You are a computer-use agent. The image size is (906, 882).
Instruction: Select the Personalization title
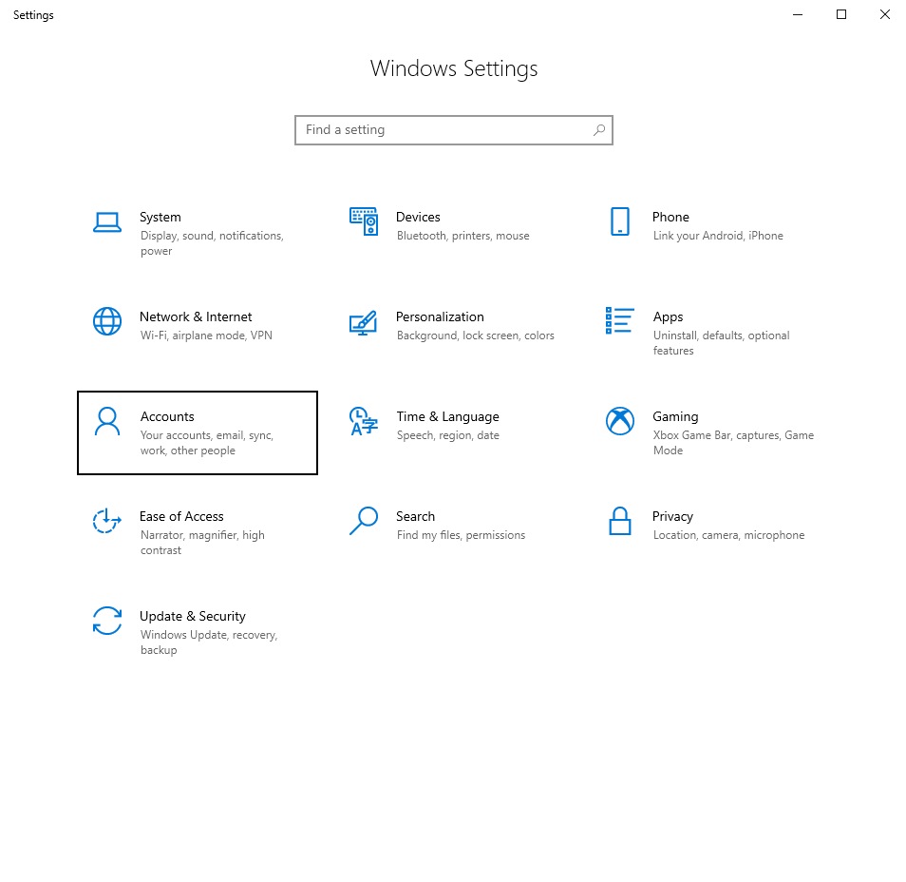tap(440, 316)
